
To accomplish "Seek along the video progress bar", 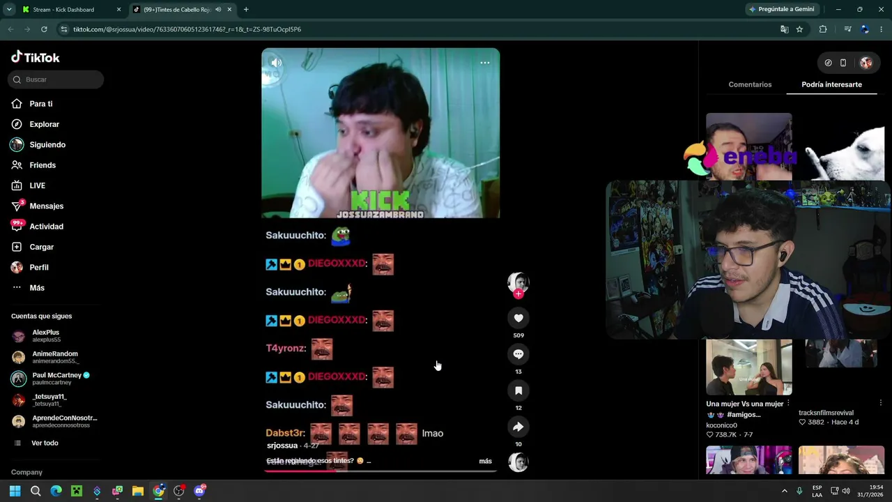I will (x=380, y=471).
